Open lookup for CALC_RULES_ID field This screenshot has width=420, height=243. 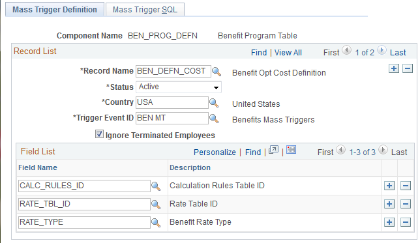click(156, 186)
